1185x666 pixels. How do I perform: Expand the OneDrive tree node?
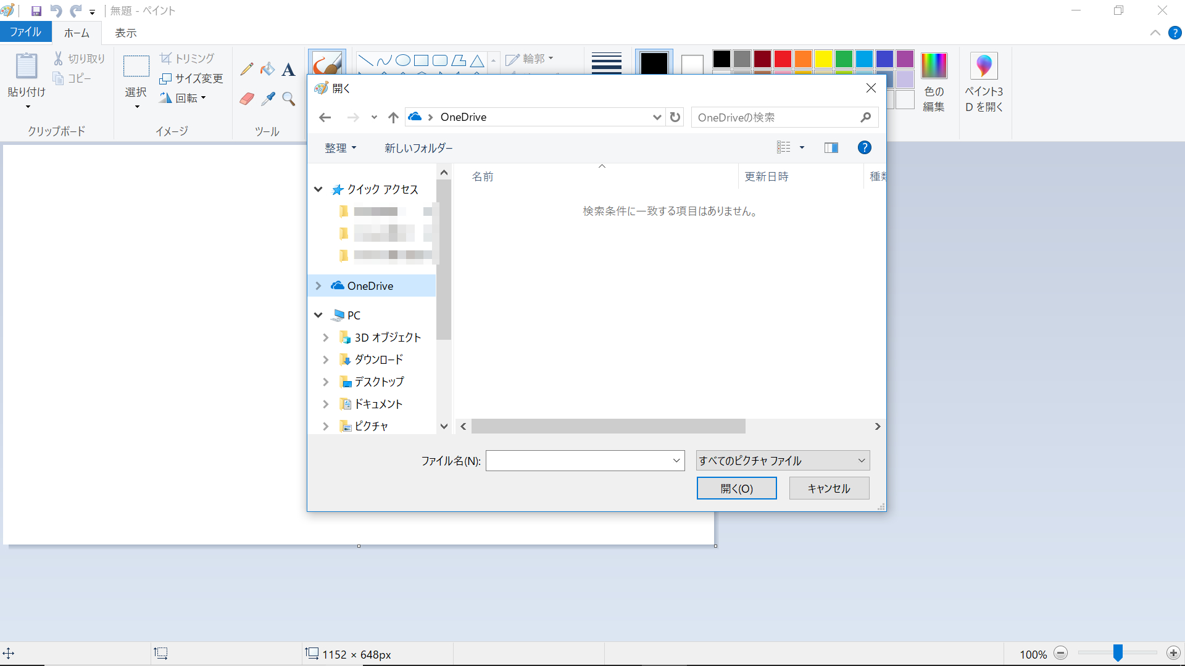point(318,286)
